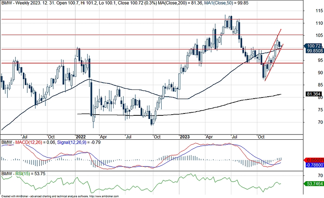Select the 100.72 last close price tag

(313, 46)
